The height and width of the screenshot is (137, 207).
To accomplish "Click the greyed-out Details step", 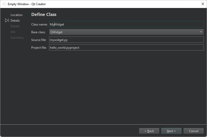I will (15, 26).
